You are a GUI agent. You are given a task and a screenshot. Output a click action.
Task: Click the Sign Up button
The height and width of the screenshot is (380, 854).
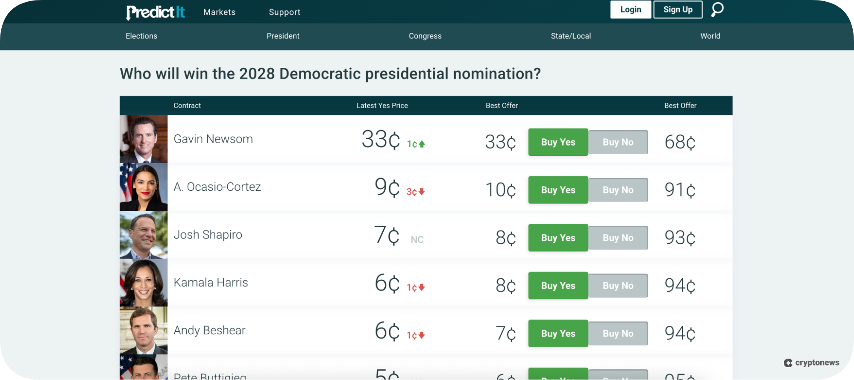tap(678, 9)
